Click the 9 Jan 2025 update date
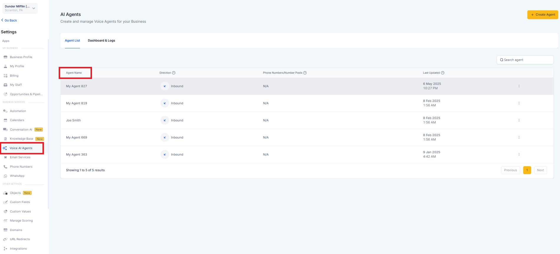560x254 pixels. coord(431,152)
